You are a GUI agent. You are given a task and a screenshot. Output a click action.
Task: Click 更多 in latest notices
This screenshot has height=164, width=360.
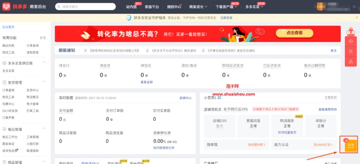[x=333, y=51]
